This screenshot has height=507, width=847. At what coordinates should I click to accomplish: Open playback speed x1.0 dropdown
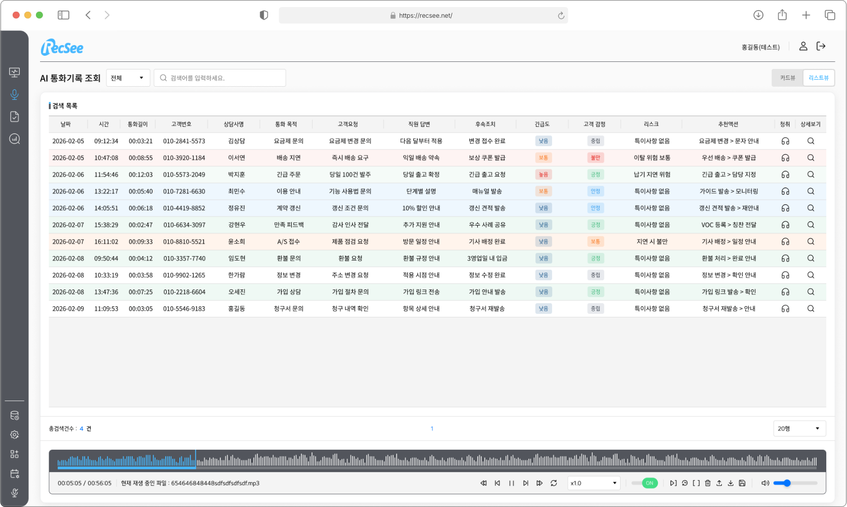tap(594, 483)
